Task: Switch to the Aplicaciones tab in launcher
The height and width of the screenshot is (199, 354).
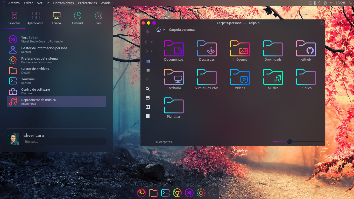Action: (x=36, y=18)
